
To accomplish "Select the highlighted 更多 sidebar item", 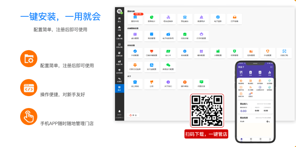I will pyautogui.click(x=119, y=88).
